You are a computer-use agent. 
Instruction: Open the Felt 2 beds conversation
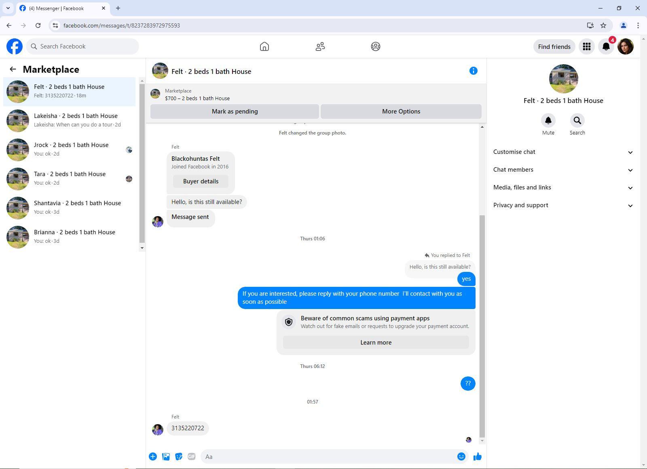coord(70,92)
